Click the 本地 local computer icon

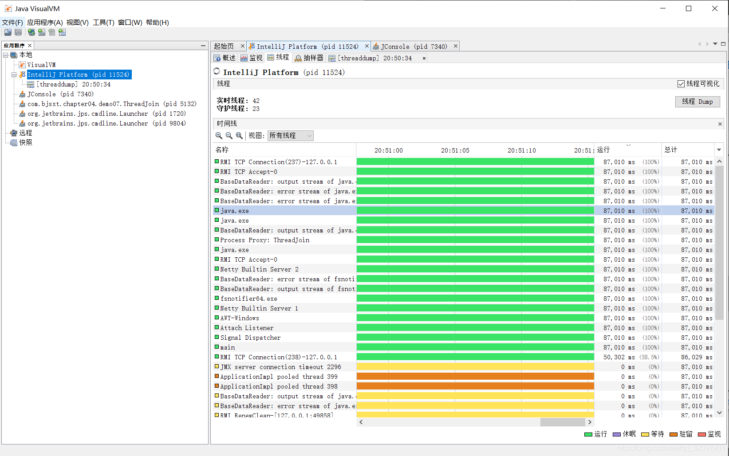tap(14, 55)
